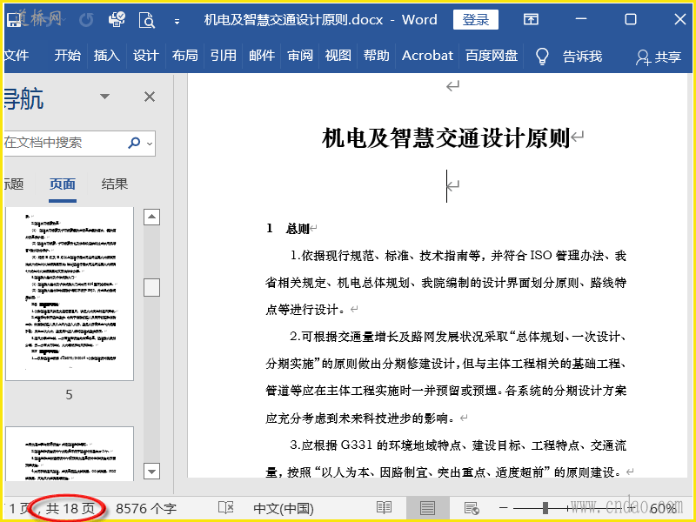This screenshot has height=522, width=696.
Task: Open the 文件 menu
Action: coord(17,56)
